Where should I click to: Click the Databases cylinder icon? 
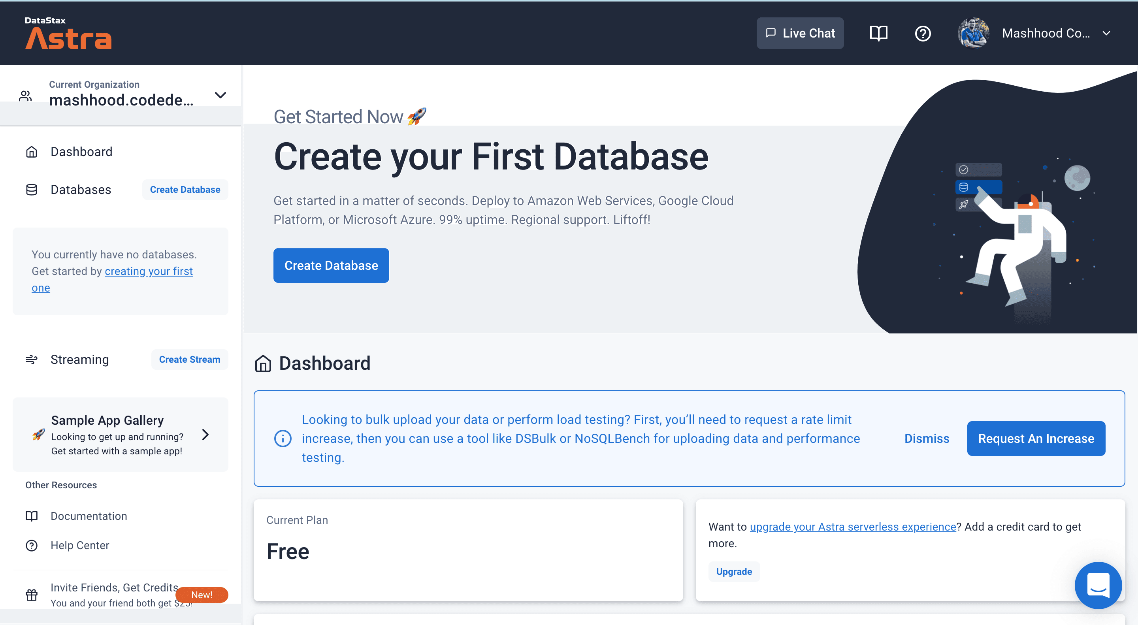click(x=31, y=190)
